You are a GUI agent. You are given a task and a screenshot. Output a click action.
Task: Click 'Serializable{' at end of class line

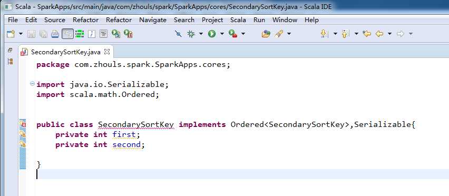click(x=385, y=125)
